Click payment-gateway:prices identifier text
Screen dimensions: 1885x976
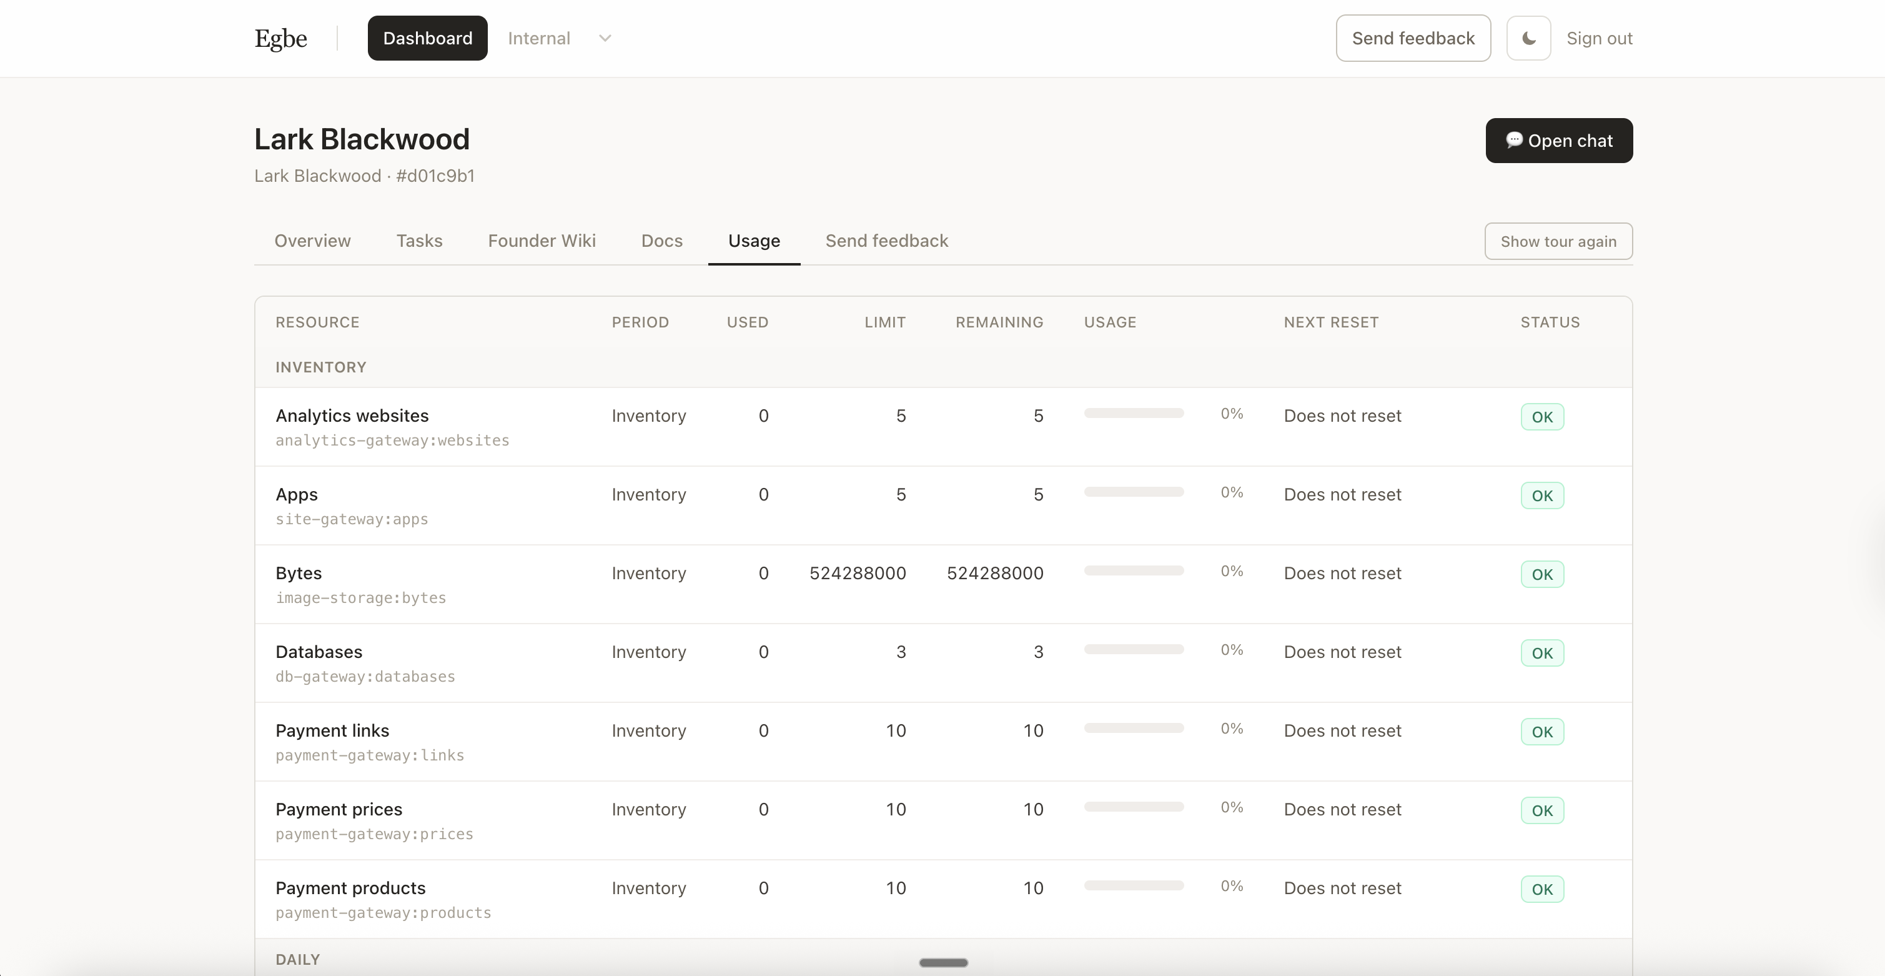tap(375, 834)
